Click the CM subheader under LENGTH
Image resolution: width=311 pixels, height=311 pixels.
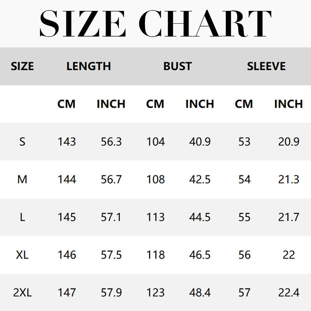click(x=66, y=104)
